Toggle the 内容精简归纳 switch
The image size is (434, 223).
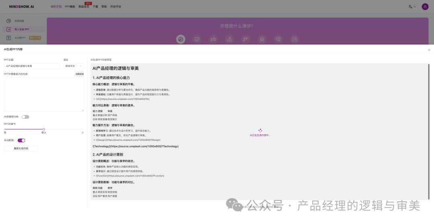(x=25, y=117)
